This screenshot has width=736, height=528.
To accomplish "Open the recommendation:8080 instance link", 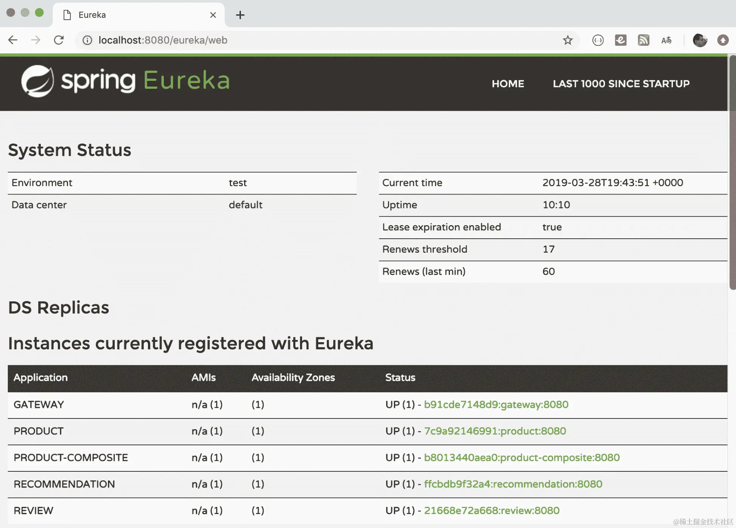I will [513, 484].
